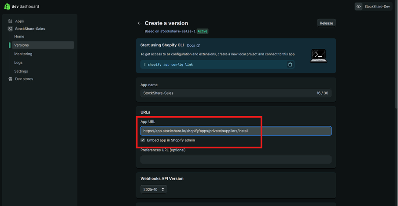
Task: Copy the shopify app config link command
Action: (290, 65)
